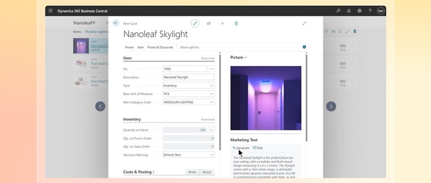
Task: Click the share icon on Item Card
Action: (209, 23)
